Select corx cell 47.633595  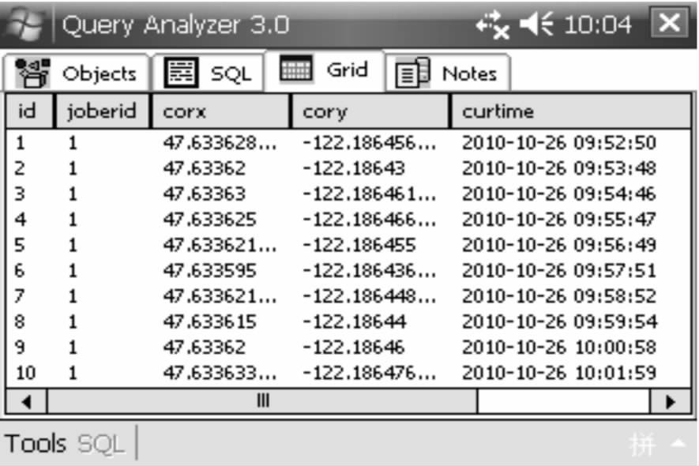click(x=209, y=271)
